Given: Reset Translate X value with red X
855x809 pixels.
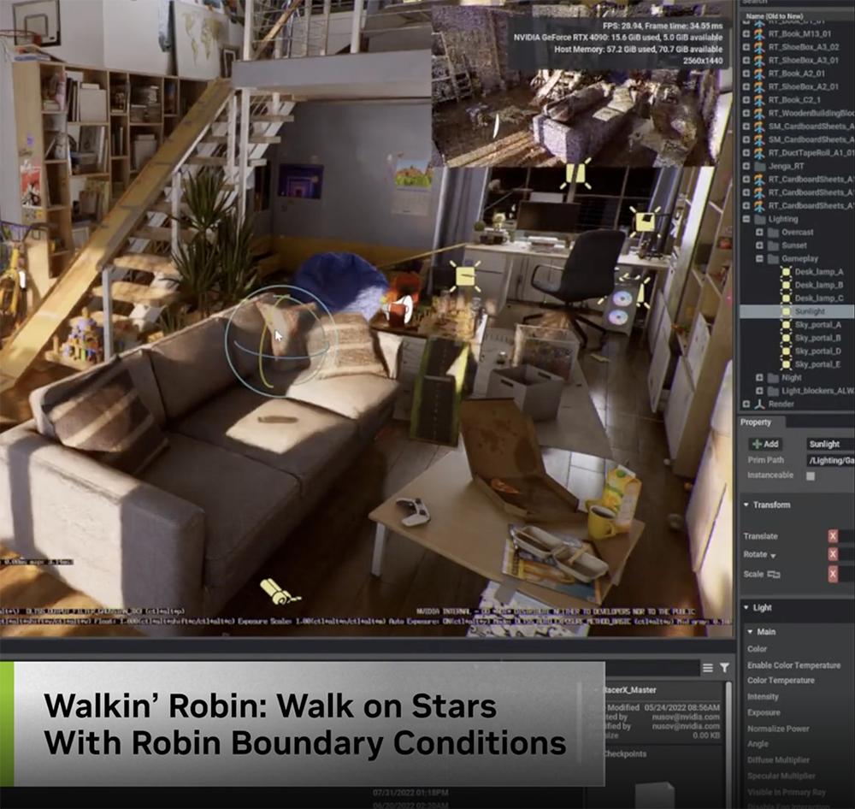Looking at the screenshot, I should click(x=833, y=536).
